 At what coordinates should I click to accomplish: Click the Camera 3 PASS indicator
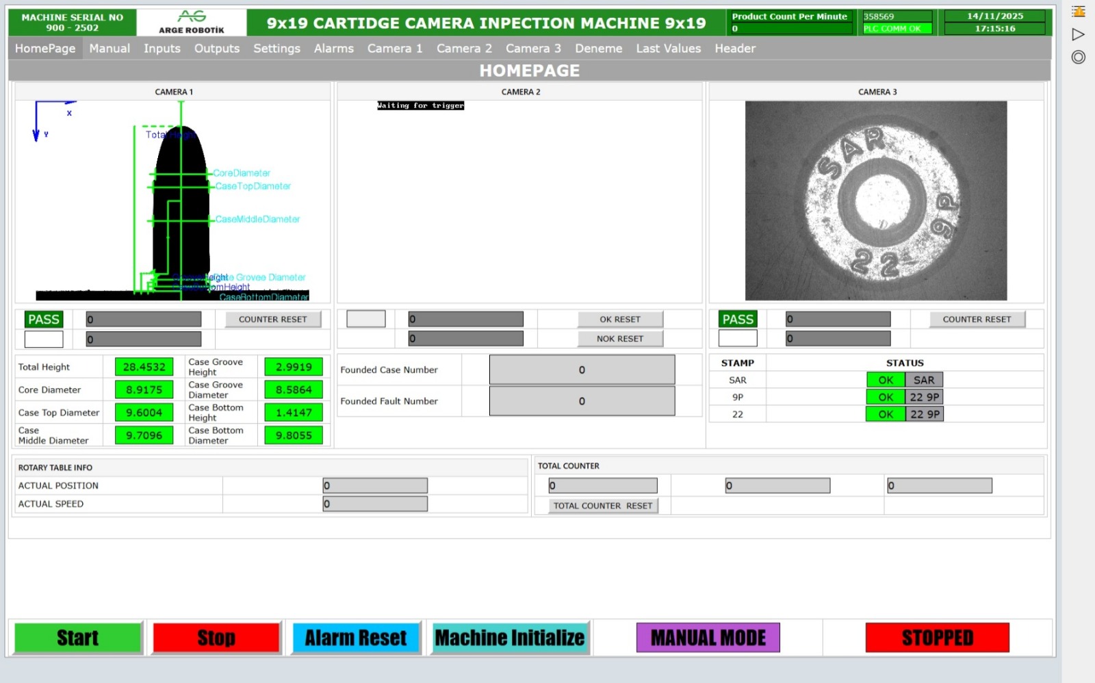point(738,320)
